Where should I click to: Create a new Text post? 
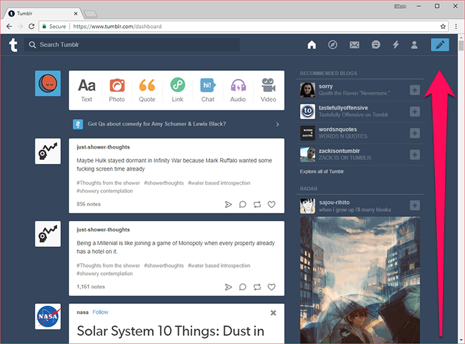click(x=86, y=90)
